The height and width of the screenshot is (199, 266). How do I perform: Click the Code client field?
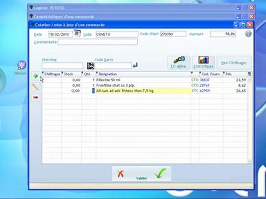pyautogui.click(x=173, y=34)
